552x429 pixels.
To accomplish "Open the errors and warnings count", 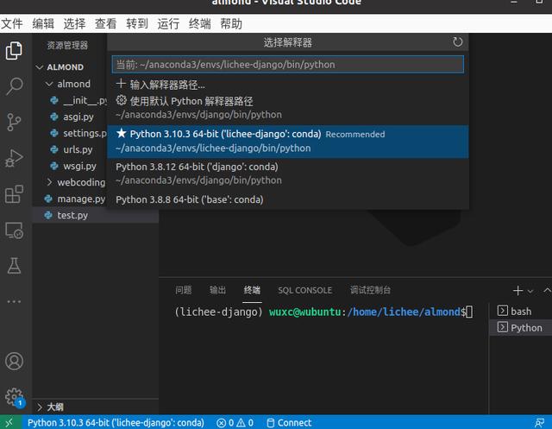I will pyautogui.click(x=235, y=423).
